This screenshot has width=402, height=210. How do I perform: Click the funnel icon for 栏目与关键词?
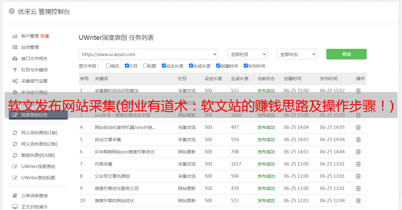point(15,70)
